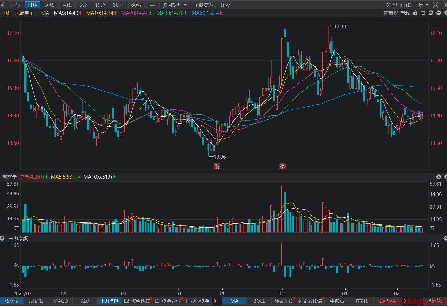Expand the 多周期图 dropdown
This screenshot has width=447, height=306.
point(175,5)
